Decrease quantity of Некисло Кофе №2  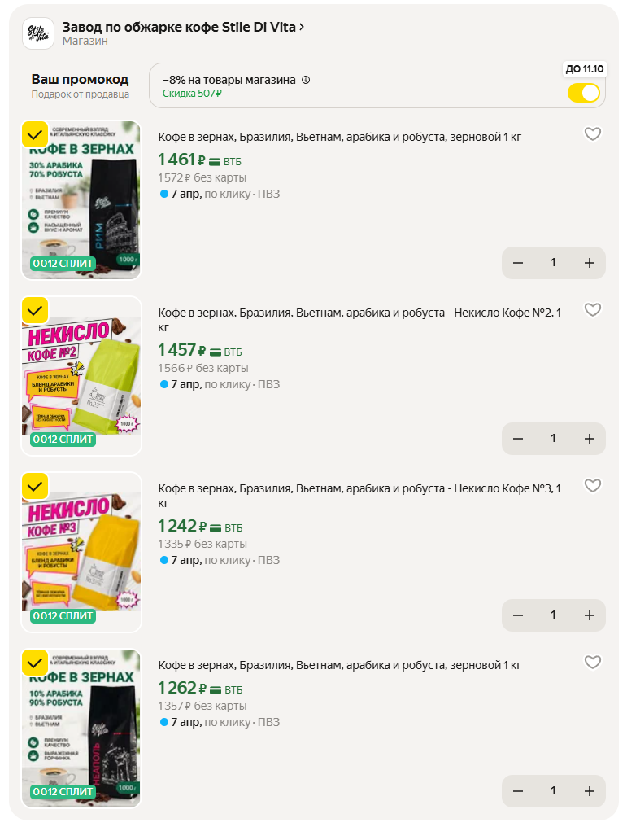click(x=518, y=439)
